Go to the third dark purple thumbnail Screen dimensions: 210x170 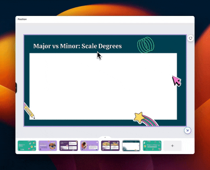[68, 146]
